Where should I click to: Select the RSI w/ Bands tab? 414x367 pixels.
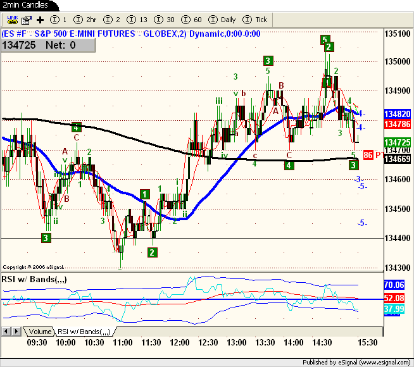pyautogui.click(x=84, y=331)
